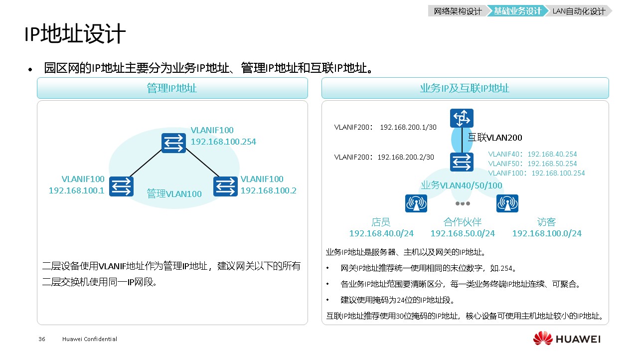Click the 管理IP地址 header button
The image size is (638, 359).
(x=172, y=88)
